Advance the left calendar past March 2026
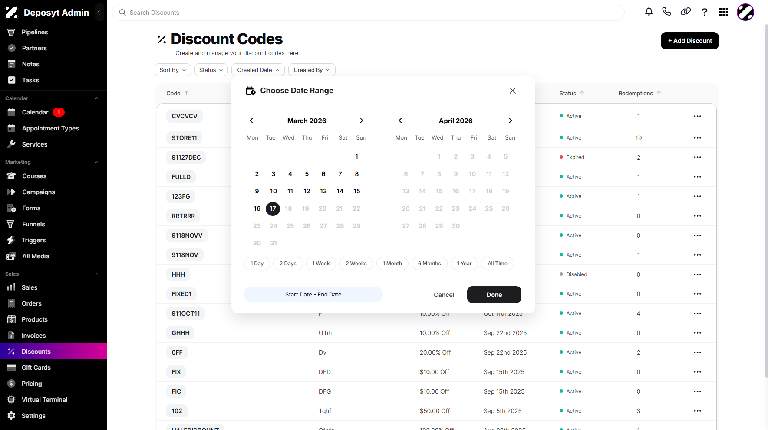This screenshot has width=768, height=430. tap(362, 121)
